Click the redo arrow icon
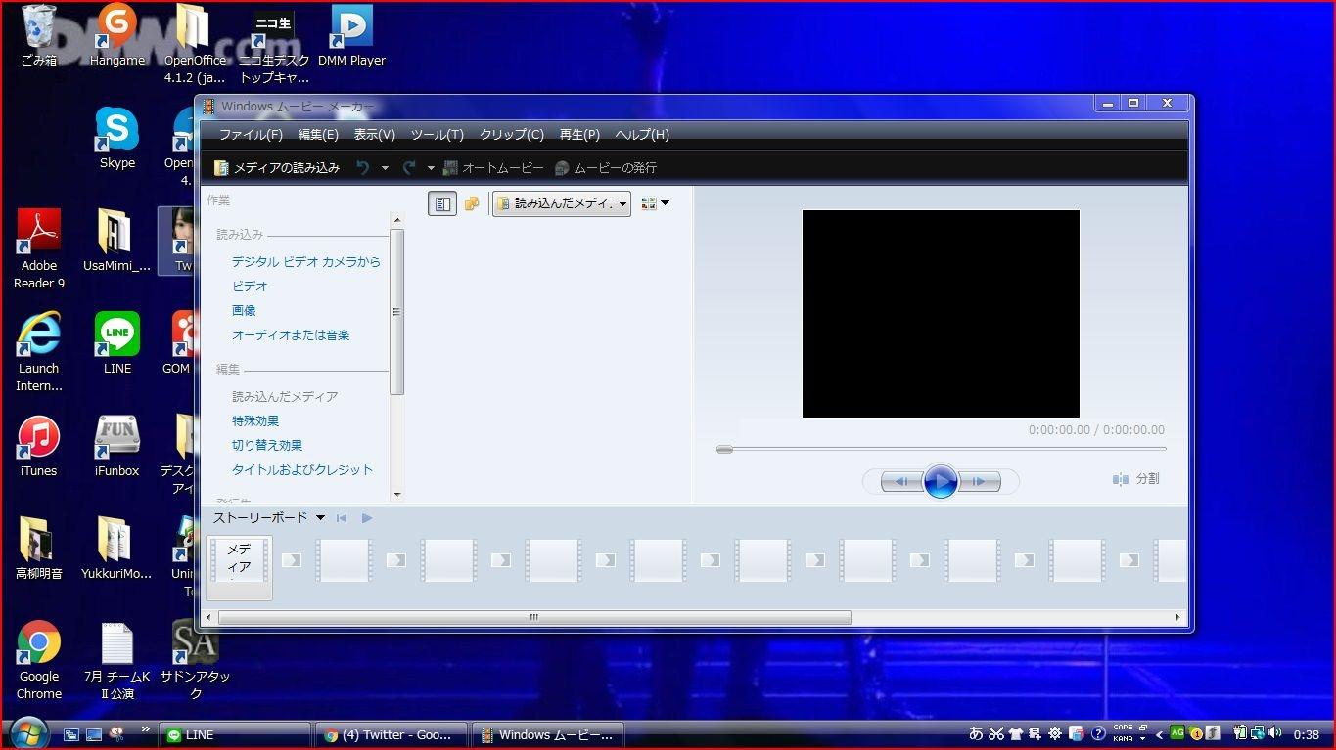Screen dimensions: 1336x750 (x=409, y=168)
